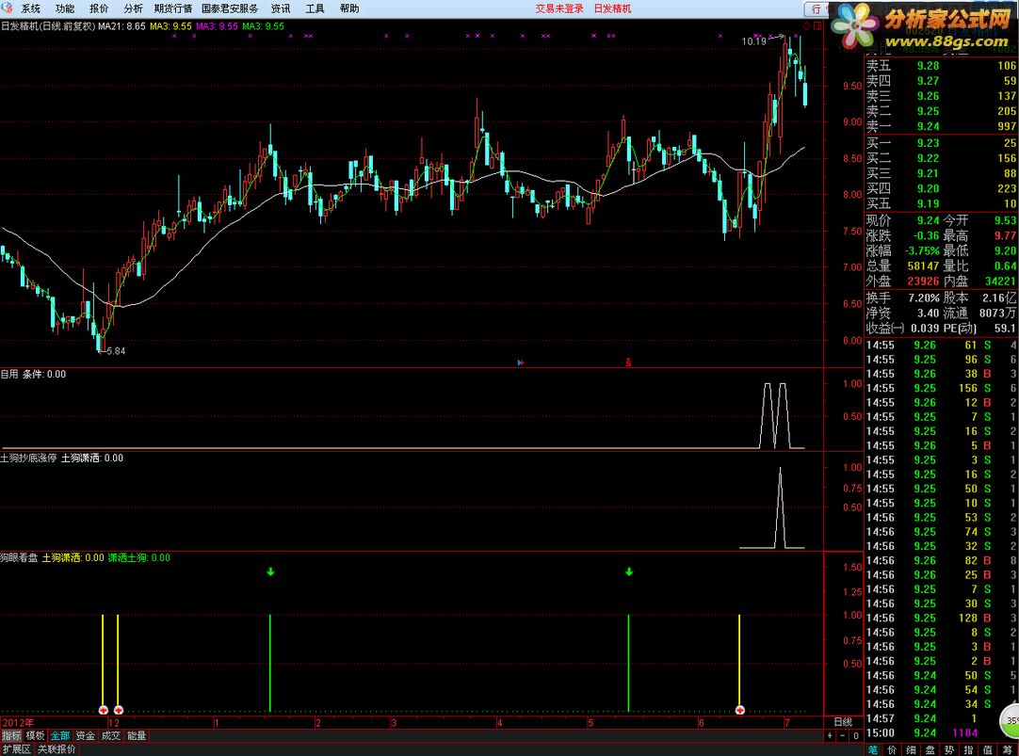Image resolution: width=1019 pixels, height=756 pixels.
Task: Click the first red circle marker under yellow line
Action: coord(104,710)
